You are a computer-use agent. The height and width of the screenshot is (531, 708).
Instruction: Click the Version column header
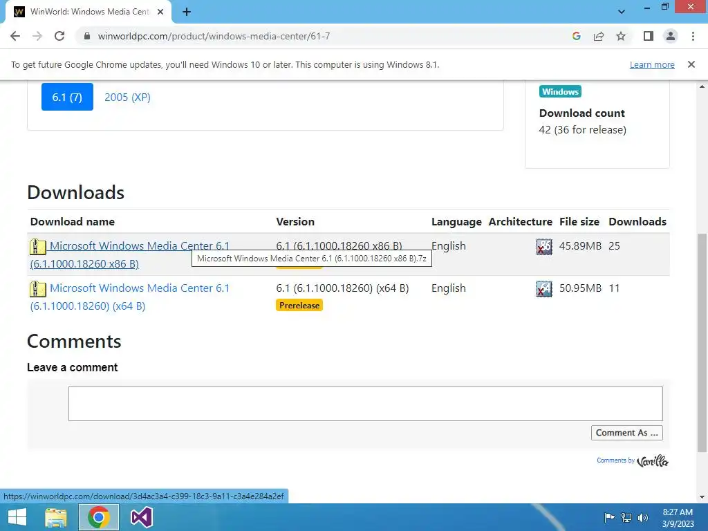pyautogui.click(x=295, y=222)
